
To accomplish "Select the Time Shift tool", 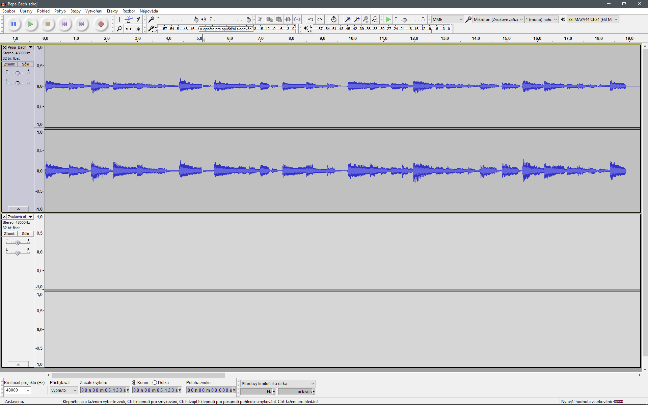I will [129, 29].
